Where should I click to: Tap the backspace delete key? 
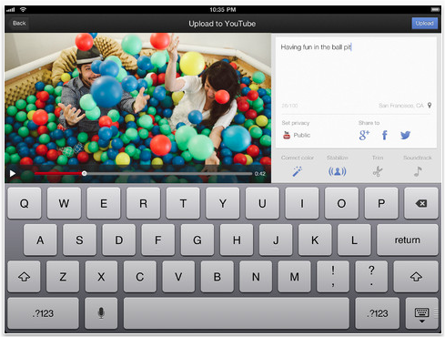[421, 203]
